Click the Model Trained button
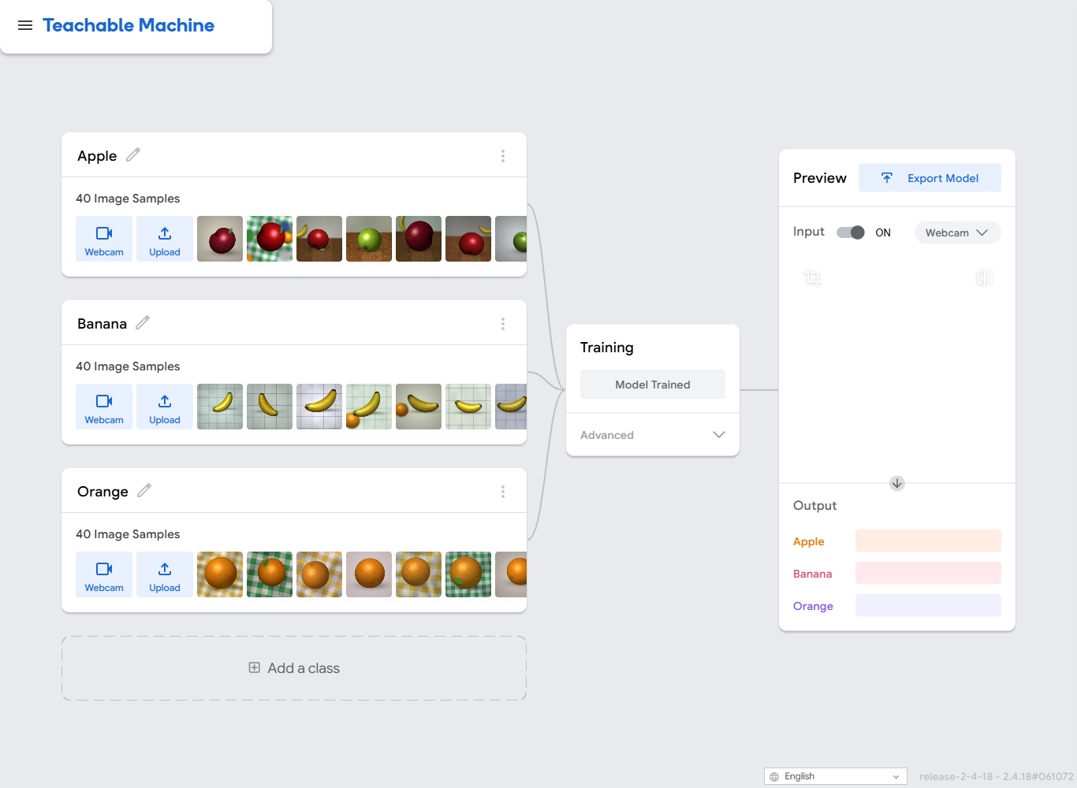 (x=653, y=385)
